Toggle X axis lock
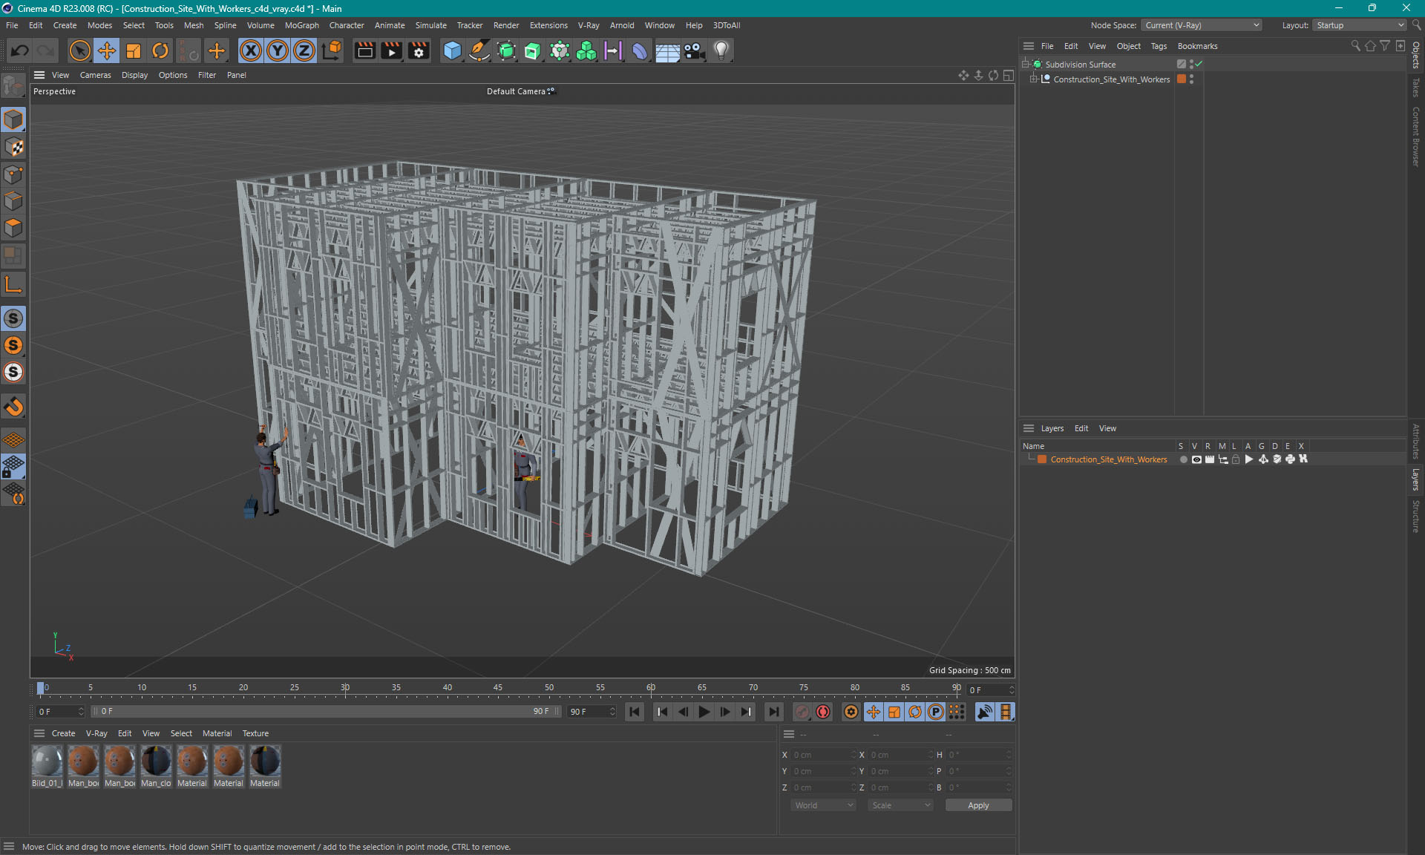 (251, 50)
